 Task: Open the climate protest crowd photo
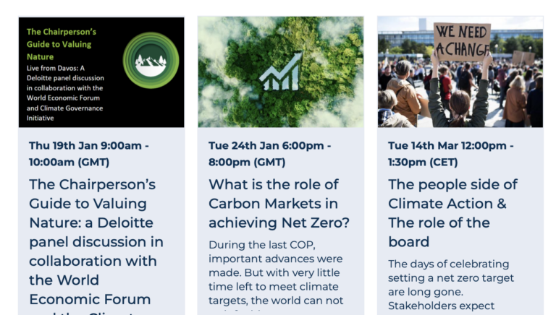[x=460, y=72]
